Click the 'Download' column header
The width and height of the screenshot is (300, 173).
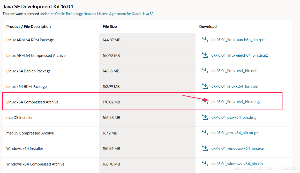click(x=208, y=27)
